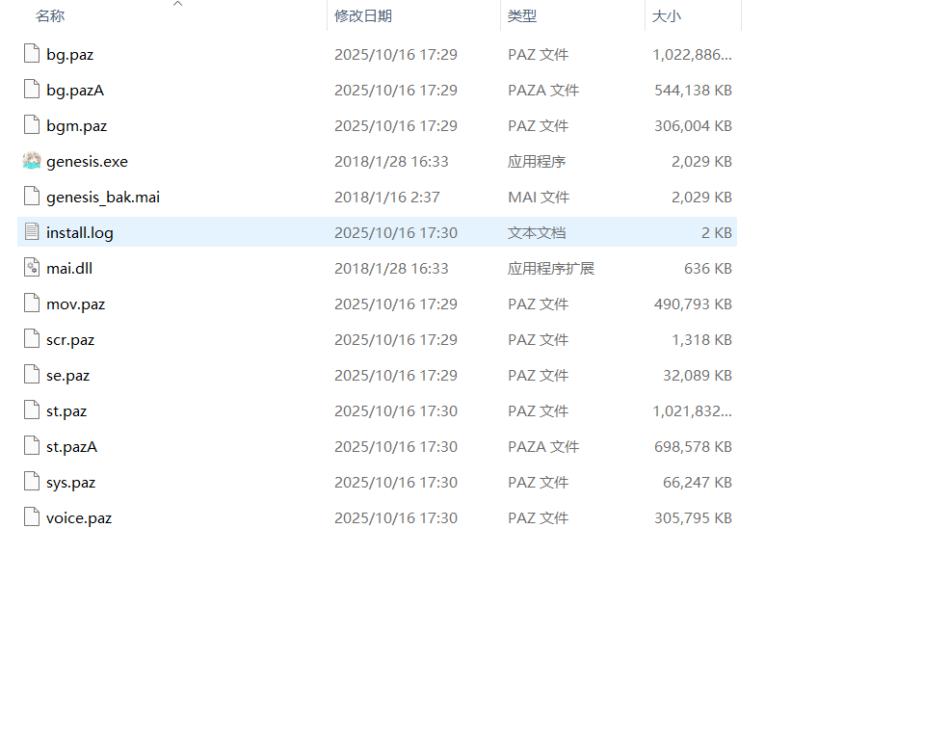Click the sort arrow above 名称 column
This screenshot has height=740, width=950.
[177, 4]
